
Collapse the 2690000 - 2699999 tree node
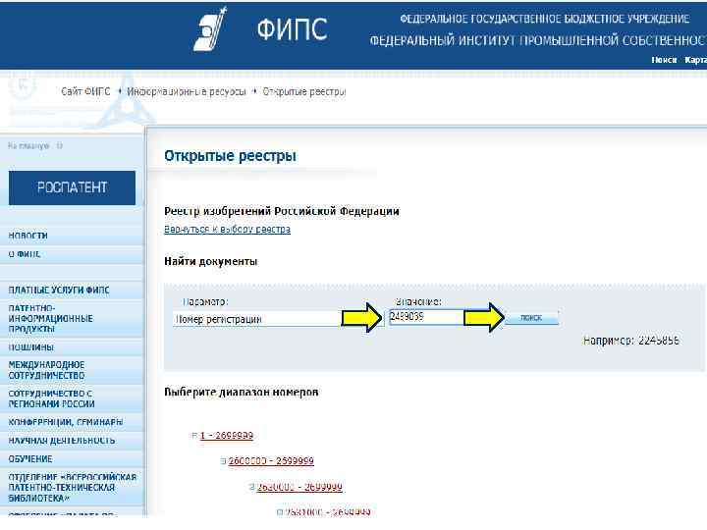(251, 487)
